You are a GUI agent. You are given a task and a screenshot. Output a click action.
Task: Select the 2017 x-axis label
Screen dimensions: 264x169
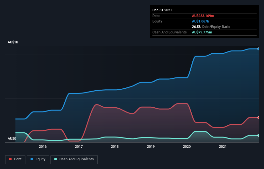coord(79,147)
